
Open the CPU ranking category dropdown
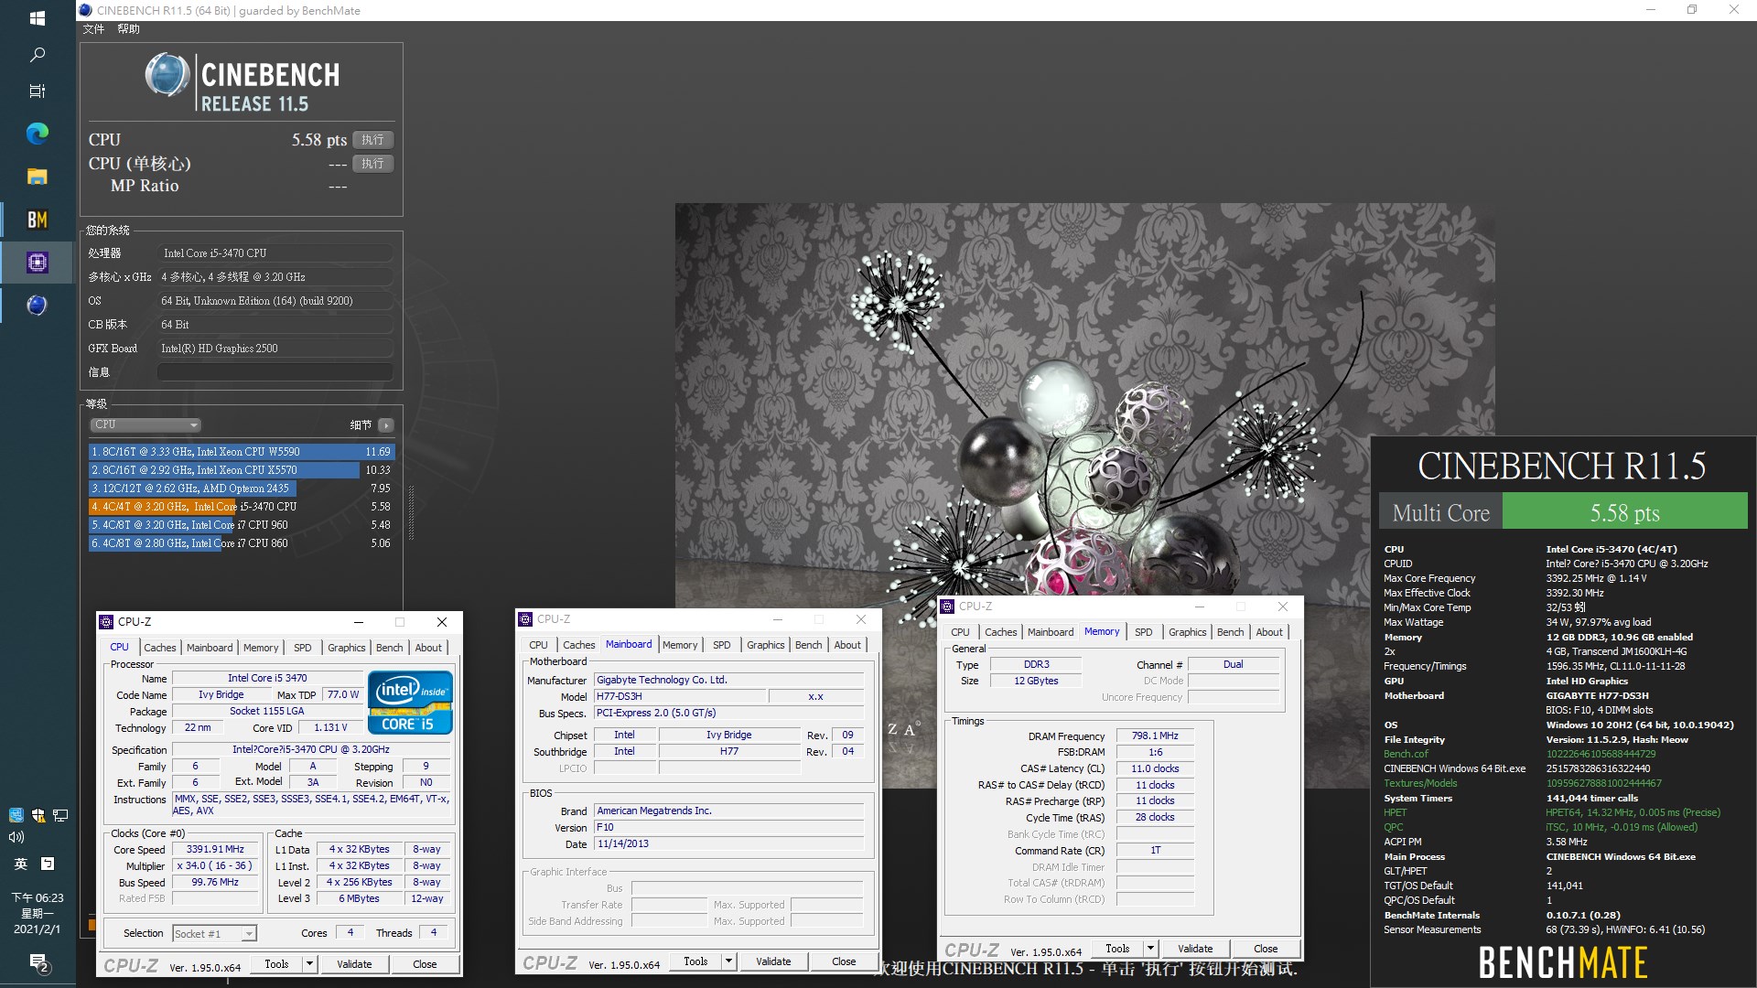click(146, 424)
